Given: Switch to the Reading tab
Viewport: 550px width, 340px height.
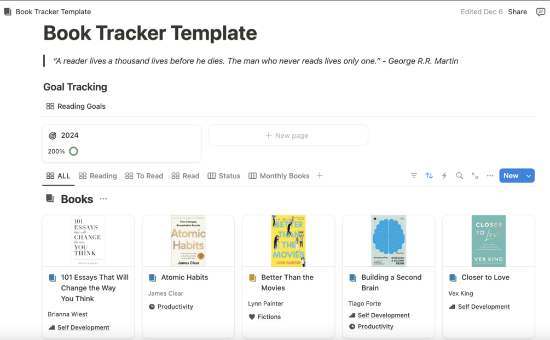Looking at the screenshot, I should point(98,175).
